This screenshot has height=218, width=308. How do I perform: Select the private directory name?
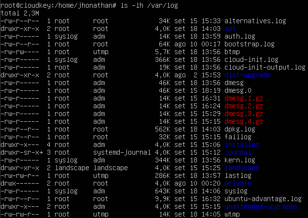[x=238, y=184]
